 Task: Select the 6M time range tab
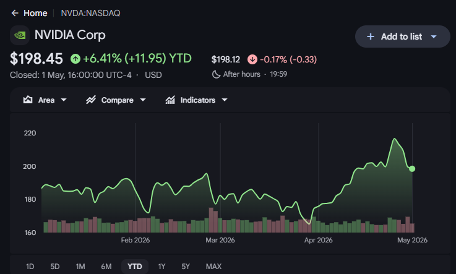click(106, 267)
